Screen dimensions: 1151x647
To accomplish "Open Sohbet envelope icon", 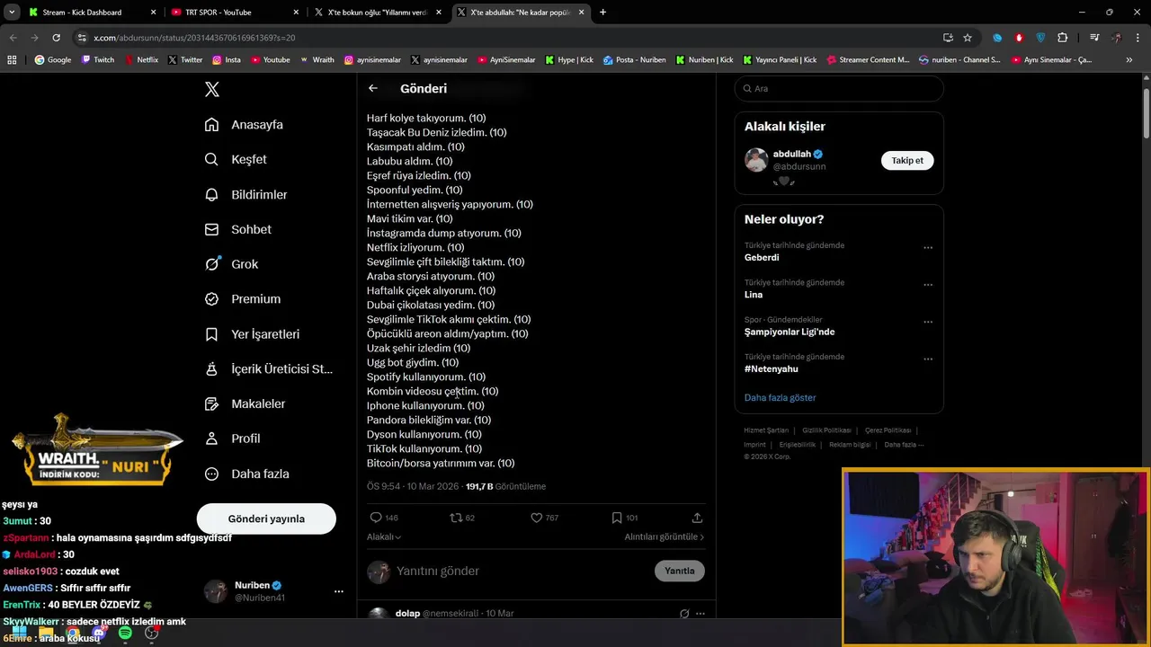I will coord(211,229).
